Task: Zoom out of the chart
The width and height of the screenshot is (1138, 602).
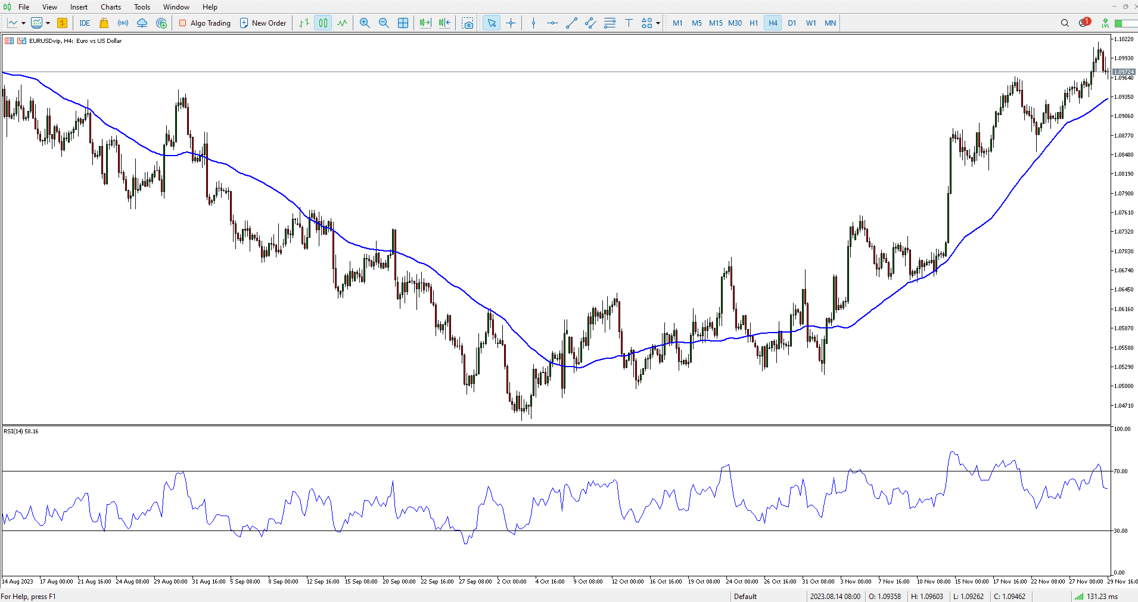Action: tap(384, 23)
